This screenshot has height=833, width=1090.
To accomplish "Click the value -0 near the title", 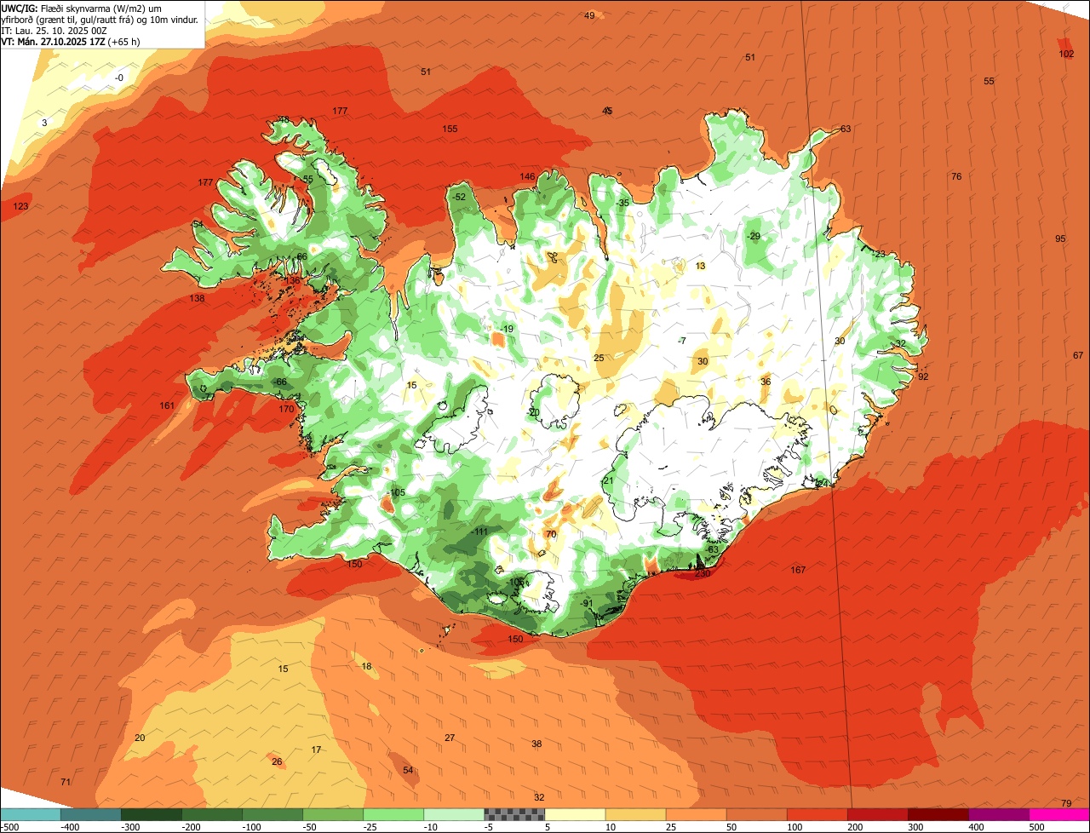I will tap(119, 78).
